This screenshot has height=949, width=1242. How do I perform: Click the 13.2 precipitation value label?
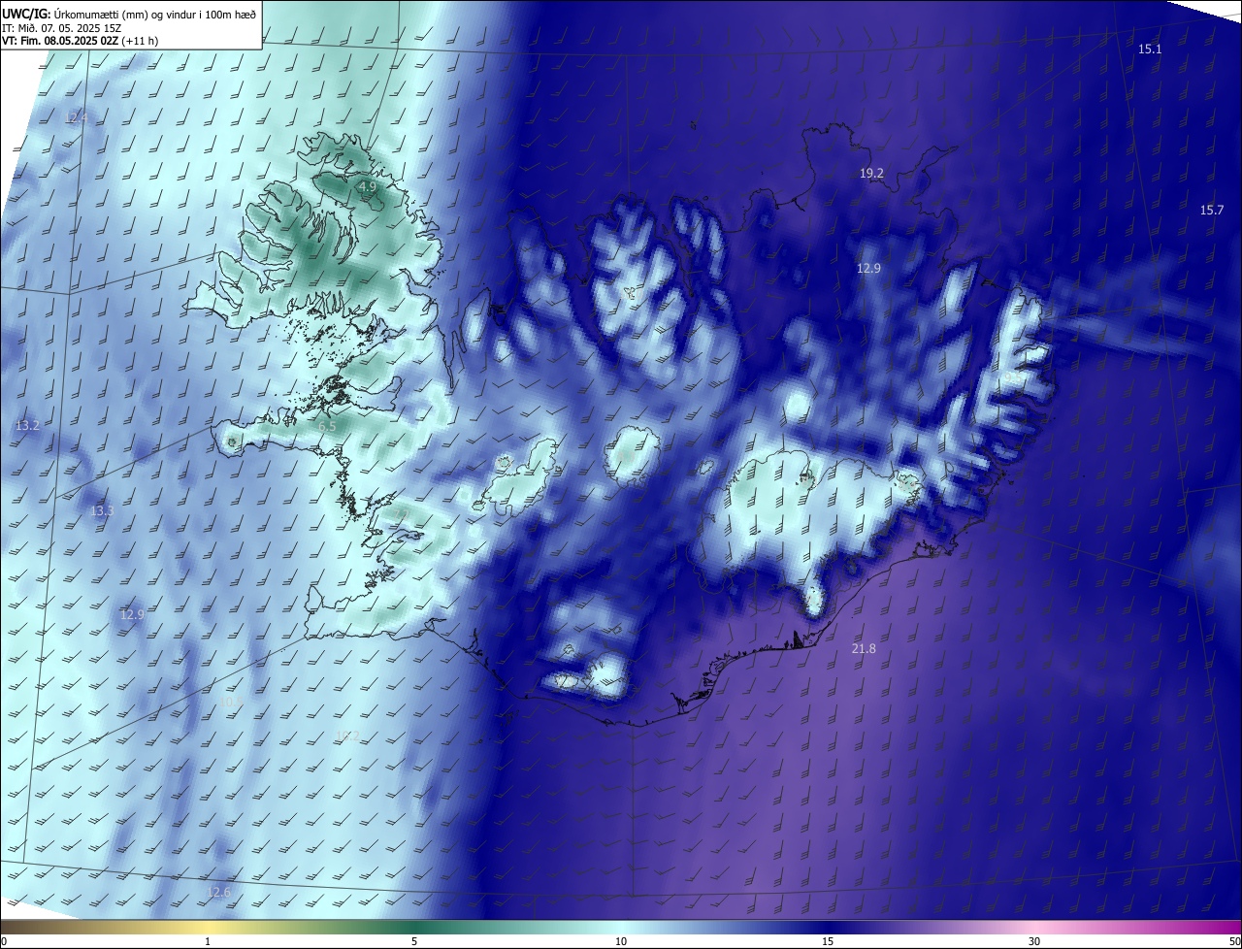[27, 425]
